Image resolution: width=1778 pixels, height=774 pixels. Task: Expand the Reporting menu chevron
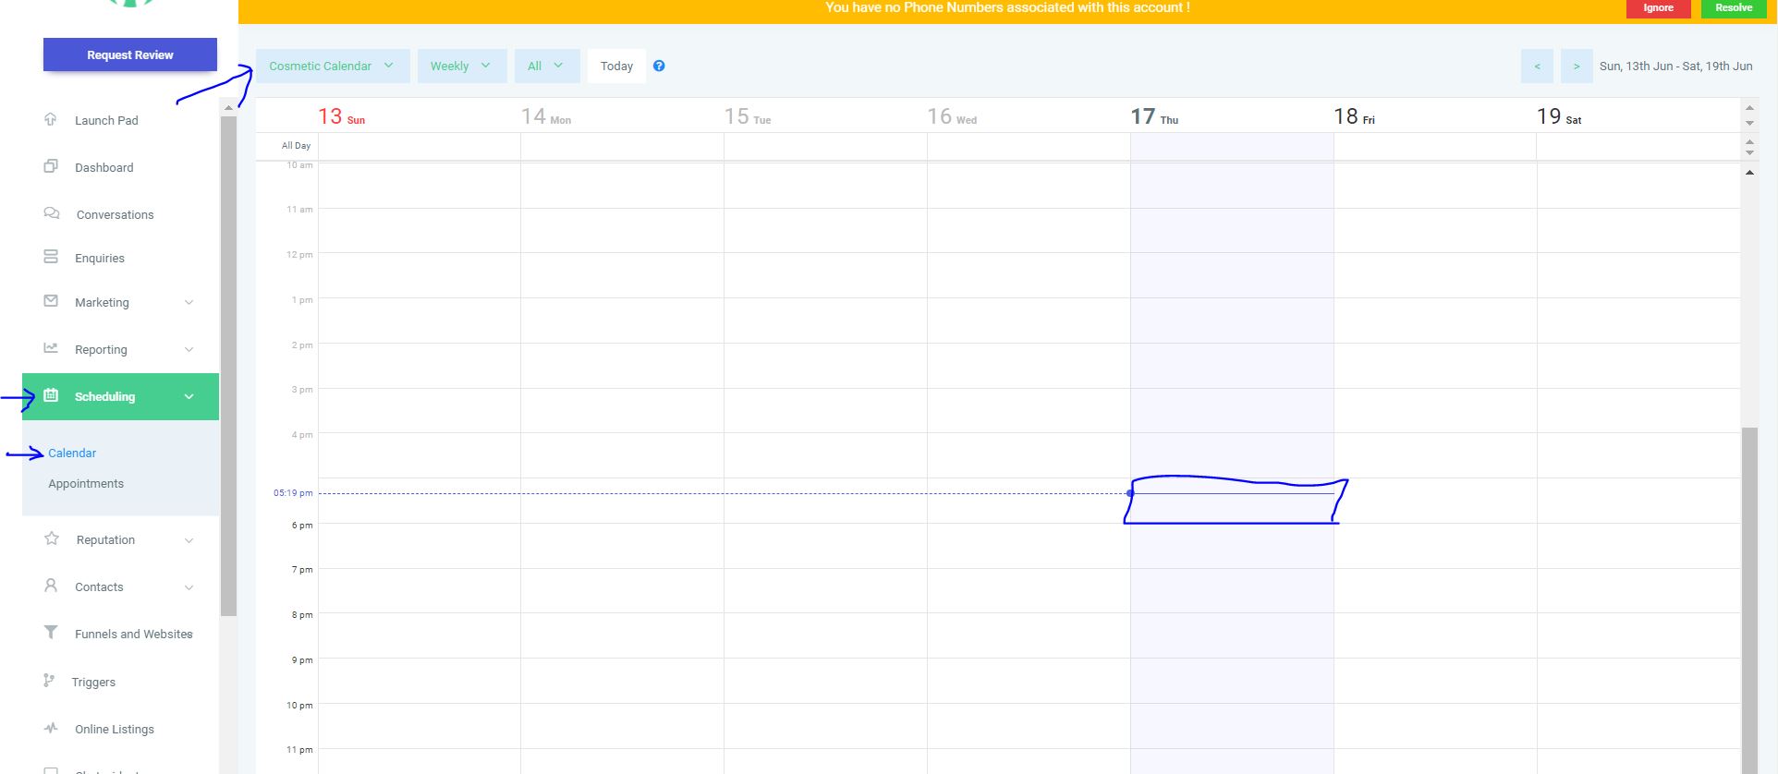click(x=189, y=349)
